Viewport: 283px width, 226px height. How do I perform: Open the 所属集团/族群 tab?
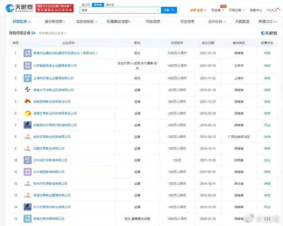[119, 22]
